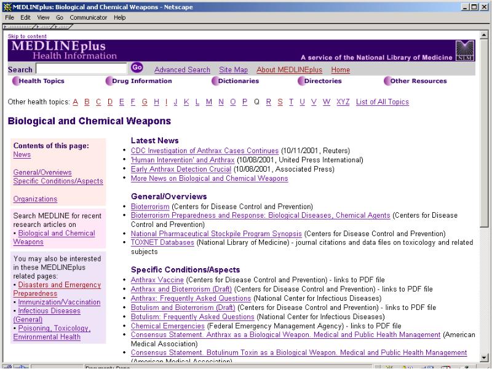
Task: Select health topics XYZ link
Action: 343,102
